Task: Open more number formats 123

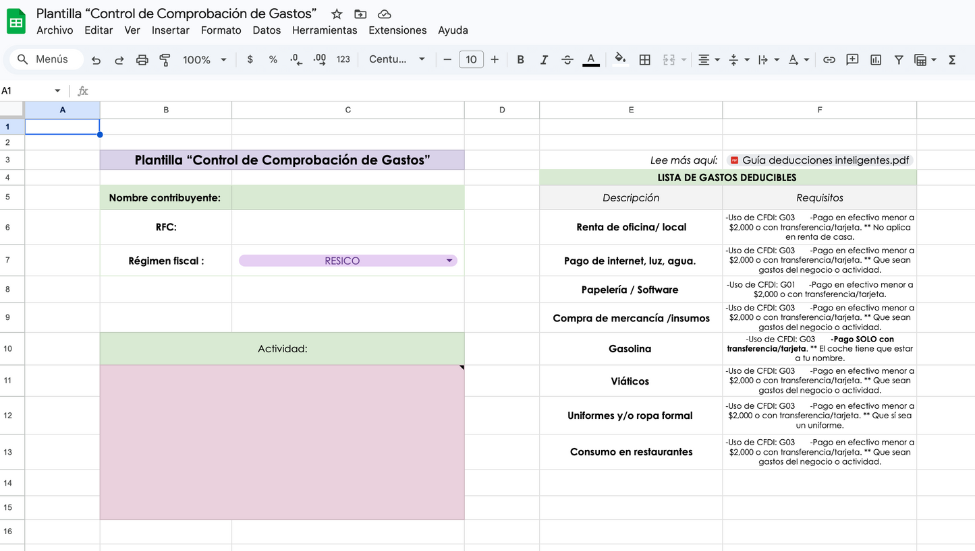Action: click(343, 59)
